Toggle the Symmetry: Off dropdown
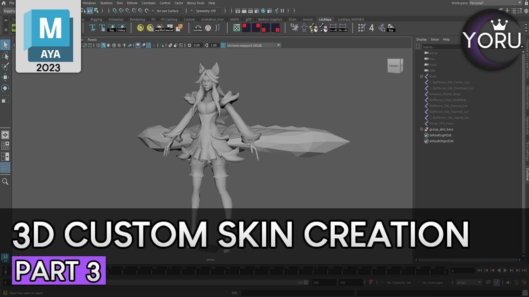529x297 pixels. (x=208, y=11)
